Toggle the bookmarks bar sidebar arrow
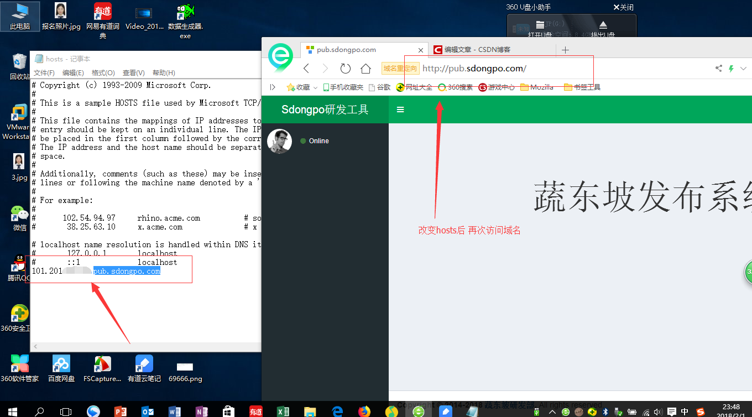 coord(273,87)
